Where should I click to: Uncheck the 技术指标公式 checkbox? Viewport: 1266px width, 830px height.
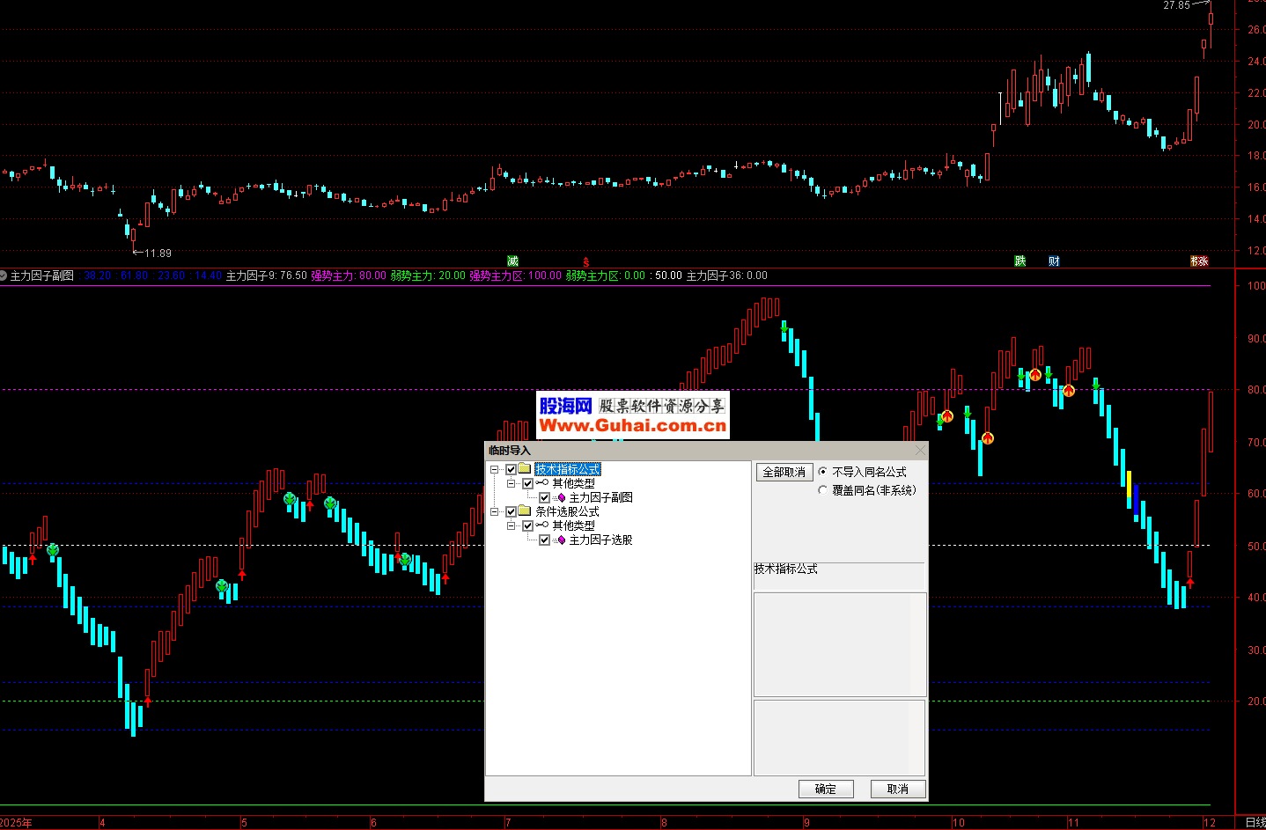[511, 469]
